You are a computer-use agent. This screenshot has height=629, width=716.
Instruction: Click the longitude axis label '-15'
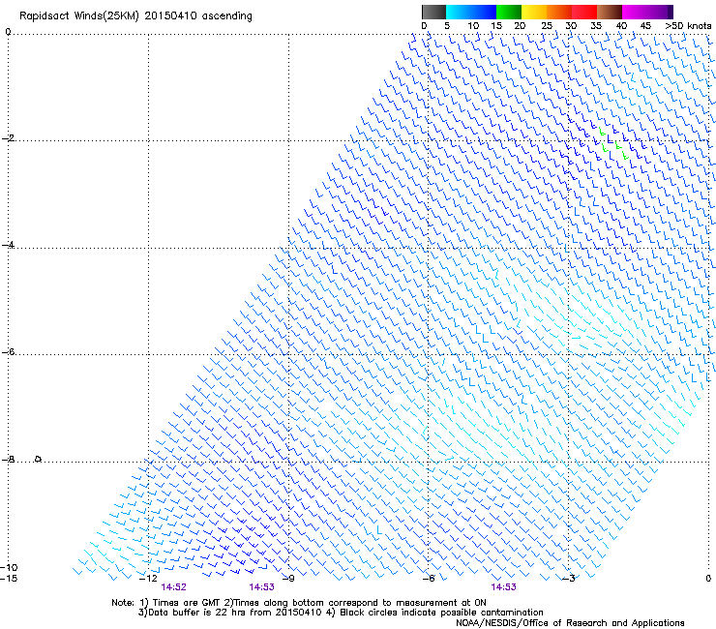pos(9,579)
